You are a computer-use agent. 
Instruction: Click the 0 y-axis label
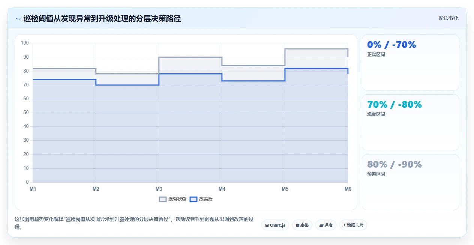27,182
